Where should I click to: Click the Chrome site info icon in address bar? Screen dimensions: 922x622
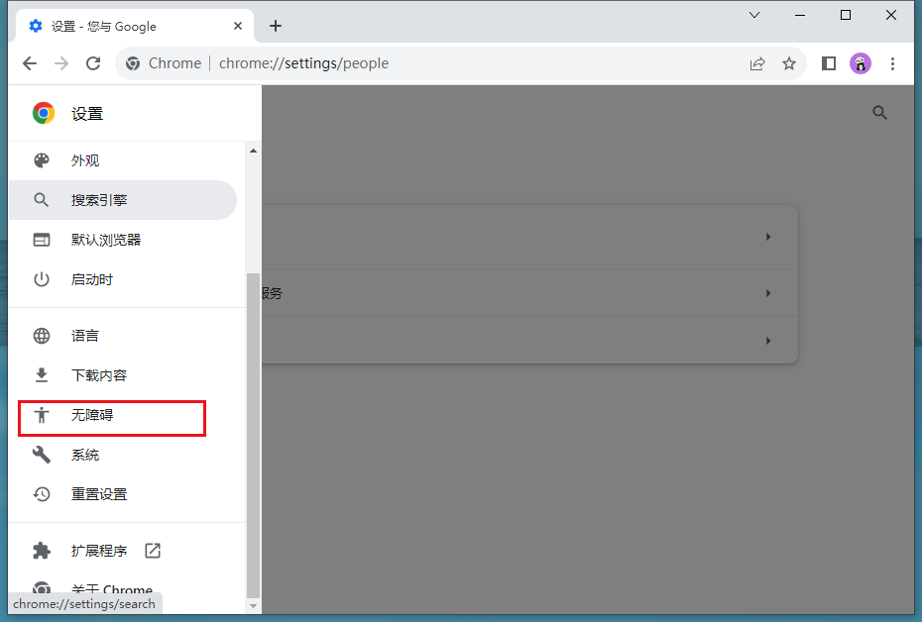click(x=133, y=63)
